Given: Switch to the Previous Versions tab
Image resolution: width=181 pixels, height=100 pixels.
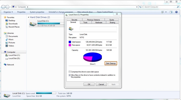Looking at the screenshot, I should point(93,20).
